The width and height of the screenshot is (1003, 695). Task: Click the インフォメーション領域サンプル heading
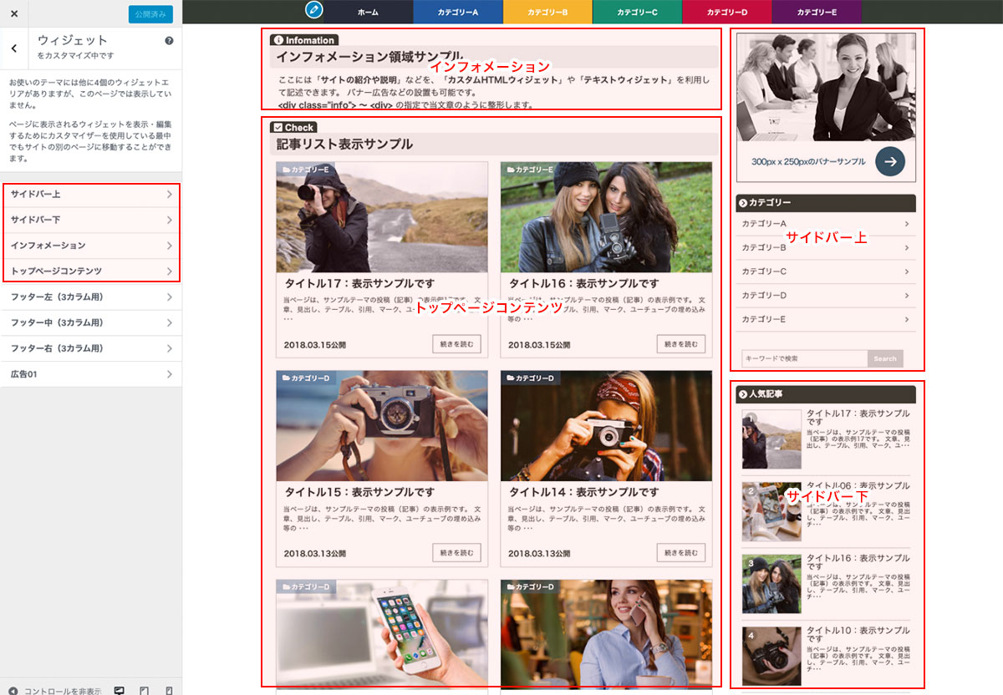[369, 57]
